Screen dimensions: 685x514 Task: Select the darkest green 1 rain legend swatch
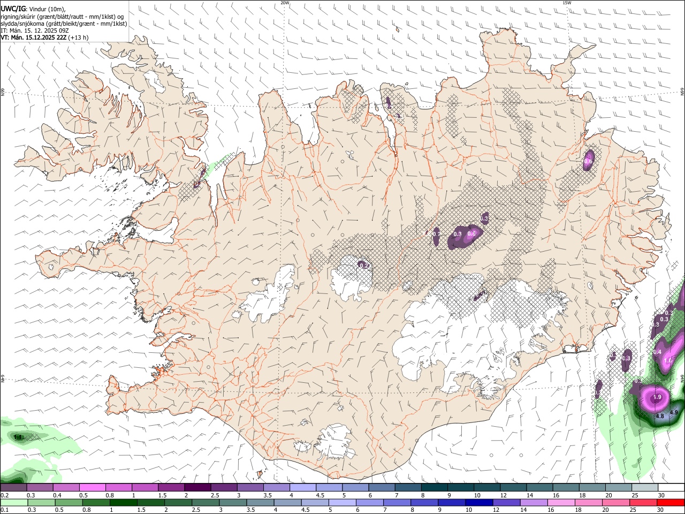(123, 502)
